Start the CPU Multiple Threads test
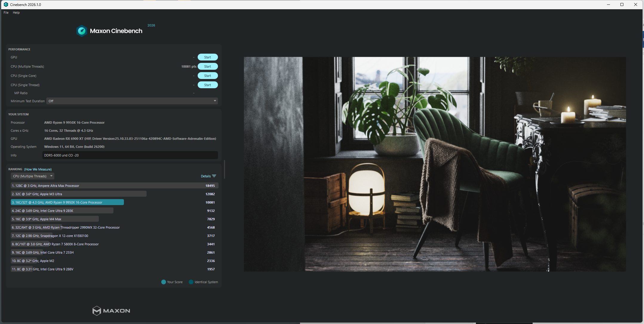The height and width of the screenshot is (324, 644). tap(208, 66)
